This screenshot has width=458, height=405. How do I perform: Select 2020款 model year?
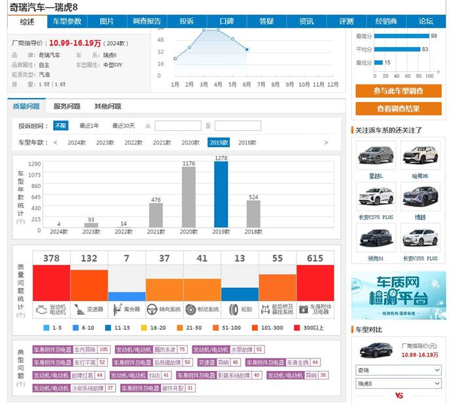click(x=190, y=143)
